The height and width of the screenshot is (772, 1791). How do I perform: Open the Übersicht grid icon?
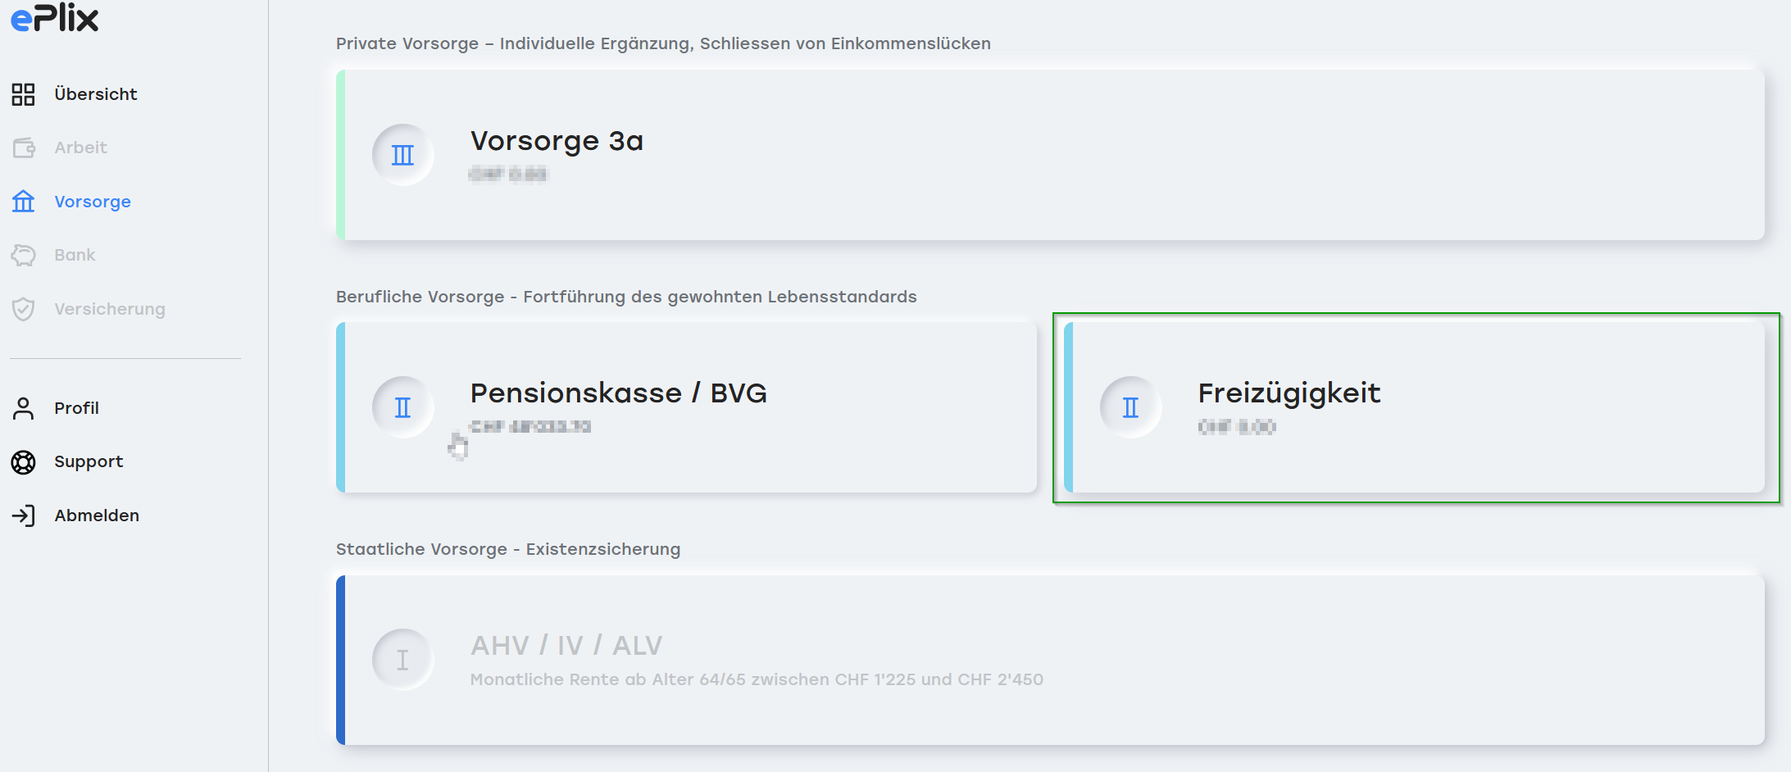tap(23, 94)
